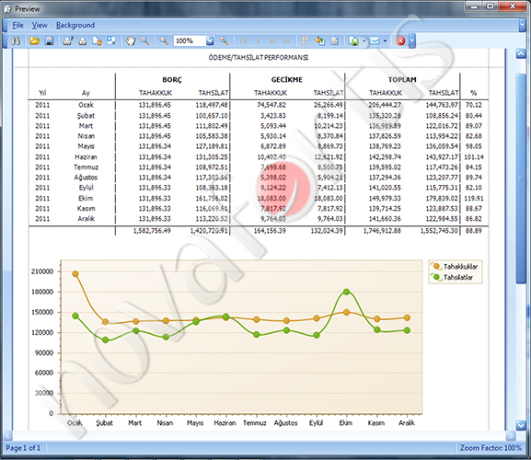Click the Quick Print printer icon
The image size is (531, 460).
83,41
